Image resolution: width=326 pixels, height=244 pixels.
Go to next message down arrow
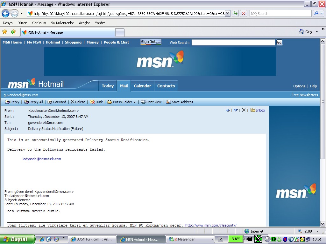pyautogui.click(x=236, y=110)
